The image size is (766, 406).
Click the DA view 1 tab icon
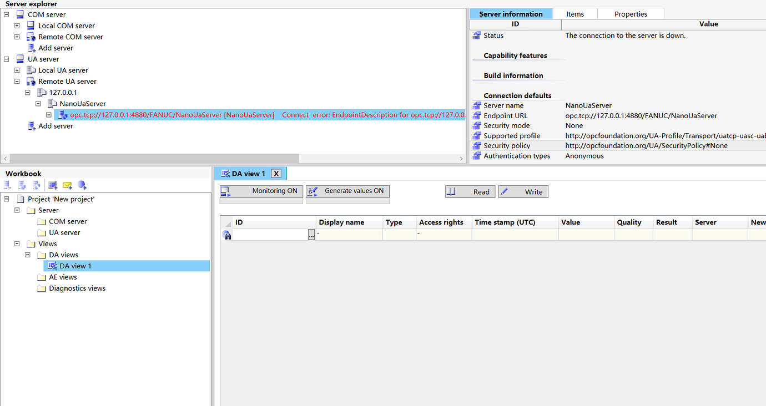(227, 173)
